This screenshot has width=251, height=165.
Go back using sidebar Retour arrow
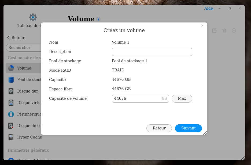[x=9, y=38]
